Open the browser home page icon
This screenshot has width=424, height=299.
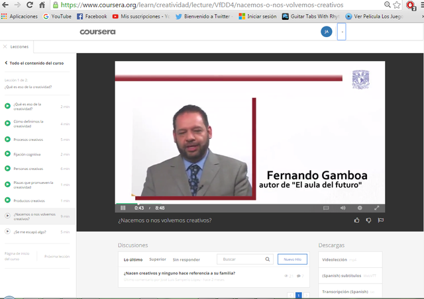click(x=42, y=5)
